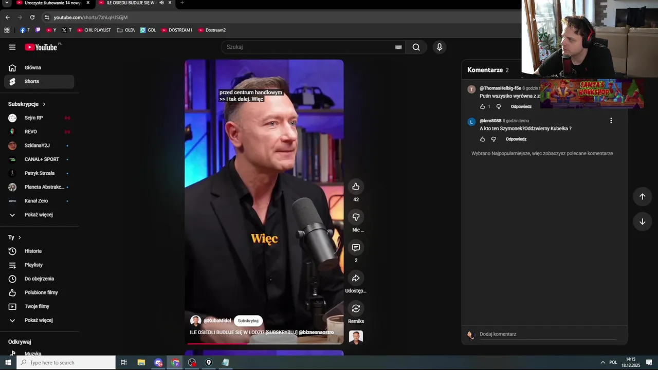This screenshot has height=370, width=658.
Task: Open comments using the comment bubble icon
Action: 356,248
